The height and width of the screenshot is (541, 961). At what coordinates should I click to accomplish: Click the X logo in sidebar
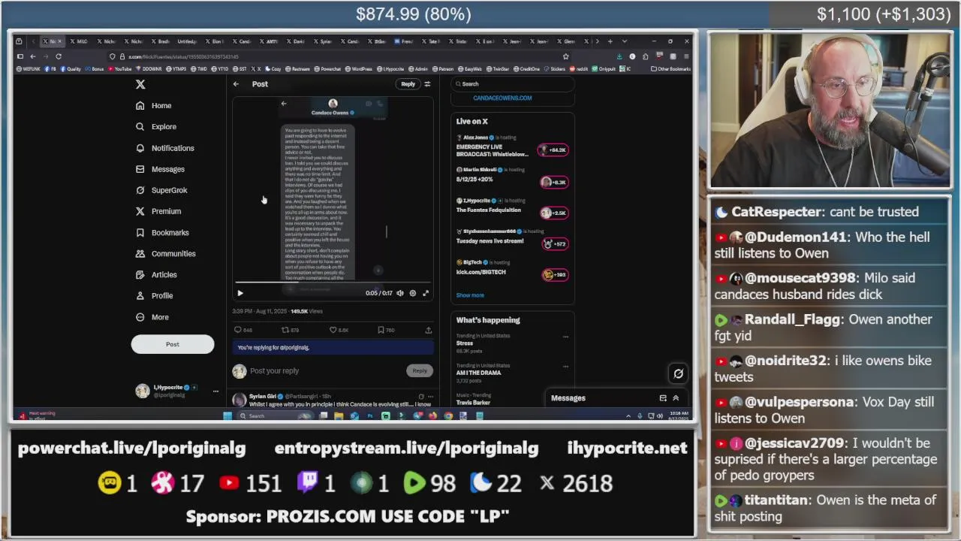point(140,85)
